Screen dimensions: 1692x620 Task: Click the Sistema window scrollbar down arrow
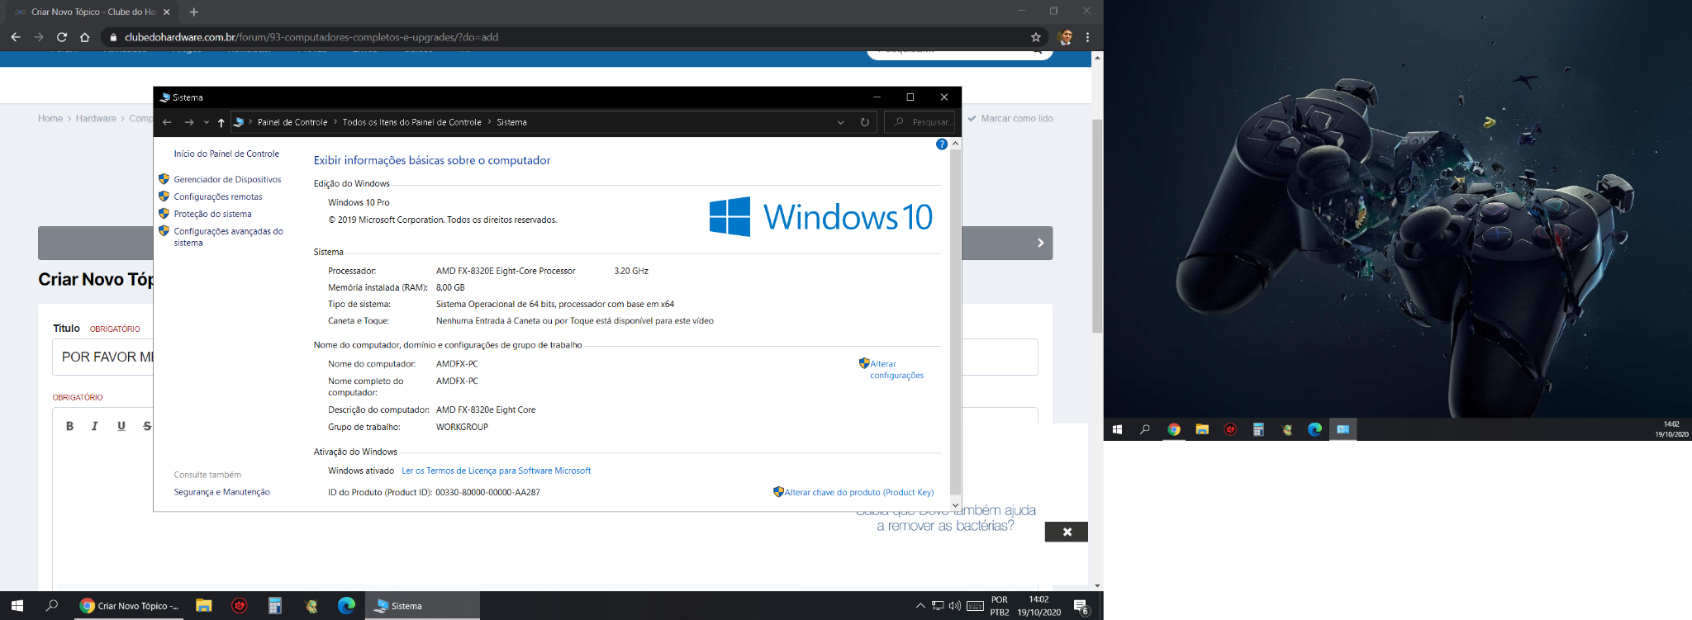(956, 505)
